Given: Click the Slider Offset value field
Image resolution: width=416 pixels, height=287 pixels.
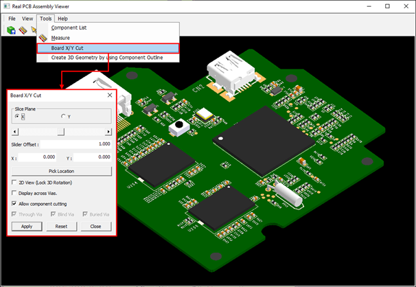Looking at the screenshot, I should [77, 144].
